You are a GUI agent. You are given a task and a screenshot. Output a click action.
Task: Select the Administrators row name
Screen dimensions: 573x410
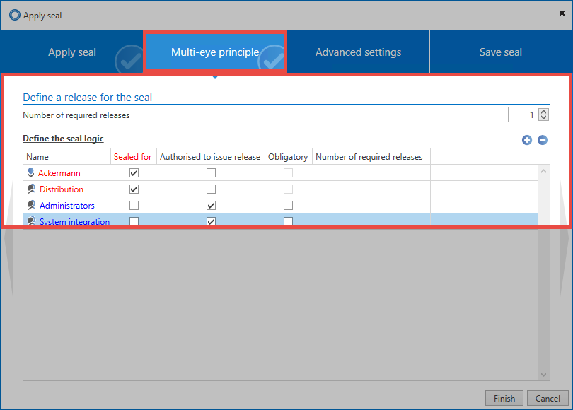pyautogui.click(x=67, y=206)
